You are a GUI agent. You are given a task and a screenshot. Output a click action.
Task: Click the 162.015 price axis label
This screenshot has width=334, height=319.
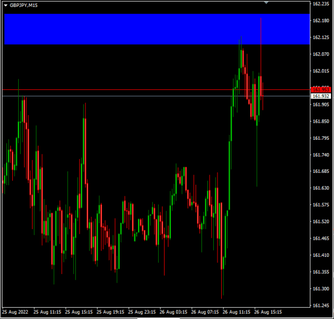point(321,71)
